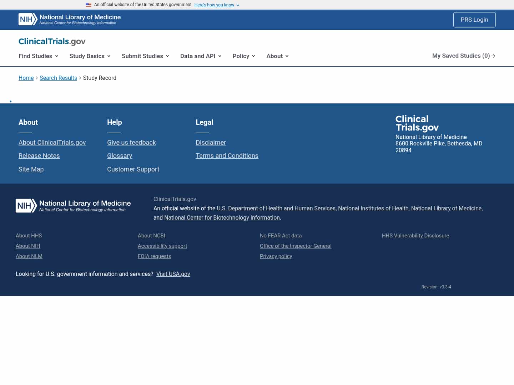Viewport: 514px width, 385px height.
Task: Click the arrow next to My Saved Studies
Action: [x=494, y=56]
